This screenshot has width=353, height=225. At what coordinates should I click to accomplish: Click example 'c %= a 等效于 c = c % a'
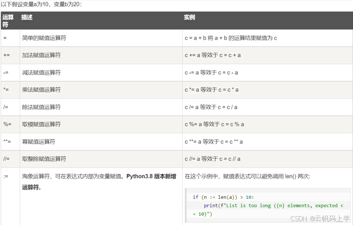214,124
